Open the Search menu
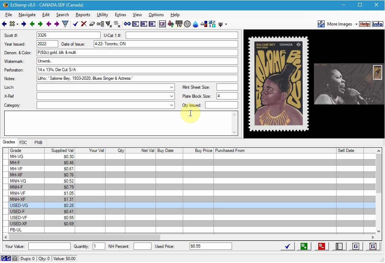This screenshot has width=385, height=263. [x=62, y=15]
